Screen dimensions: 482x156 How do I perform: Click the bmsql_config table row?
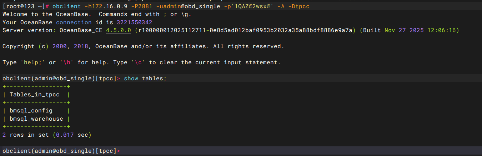[31, 111]
